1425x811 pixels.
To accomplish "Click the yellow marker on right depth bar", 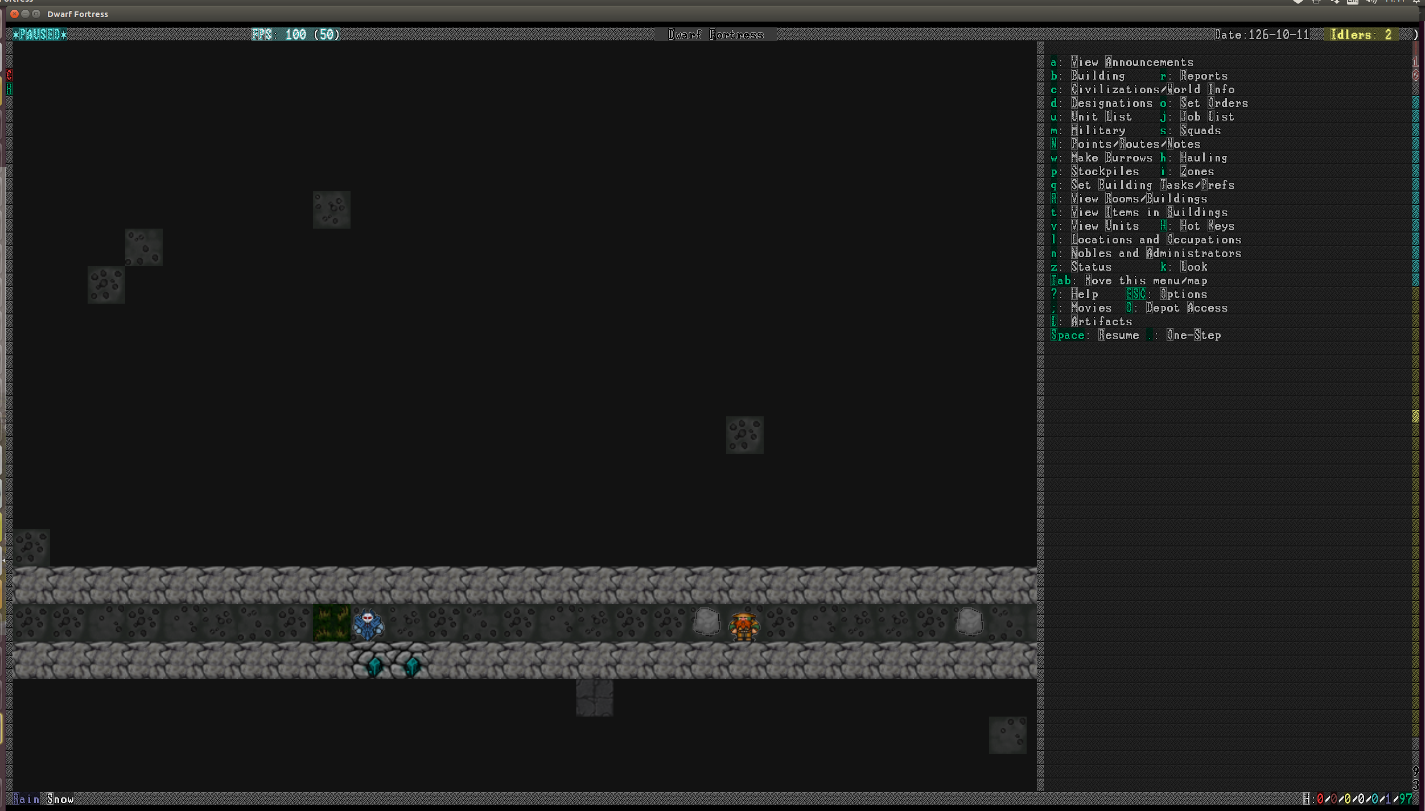I will point(1416,417).
